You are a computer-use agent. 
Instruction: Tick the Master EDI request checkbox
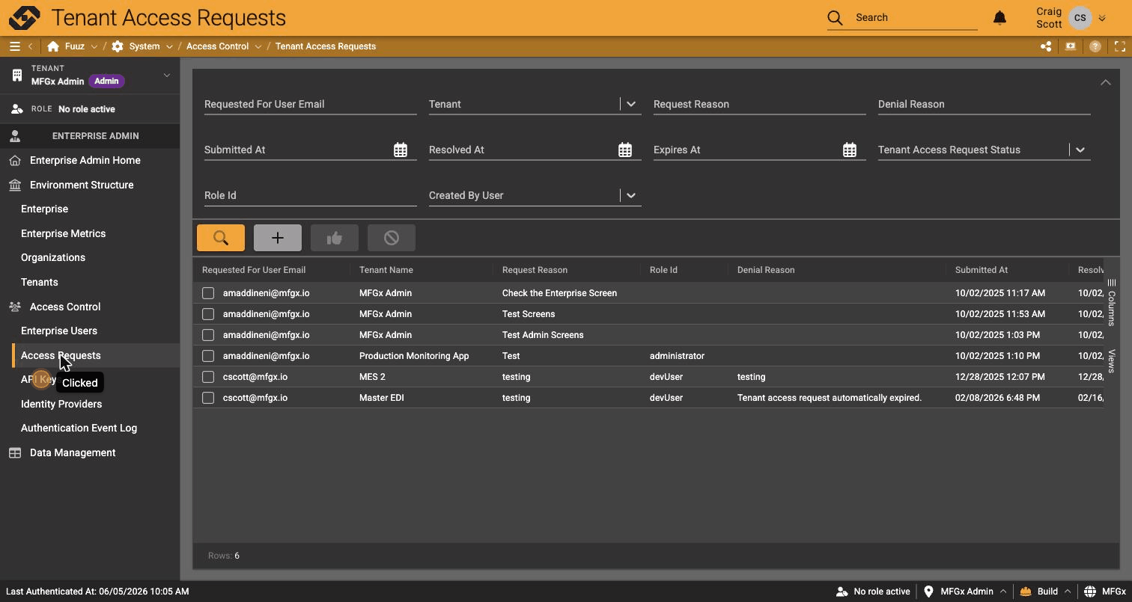(208, 398)
